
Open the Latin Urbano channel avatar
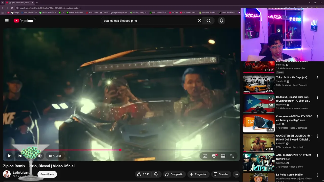pyautogui.click(x=7, y=174)
